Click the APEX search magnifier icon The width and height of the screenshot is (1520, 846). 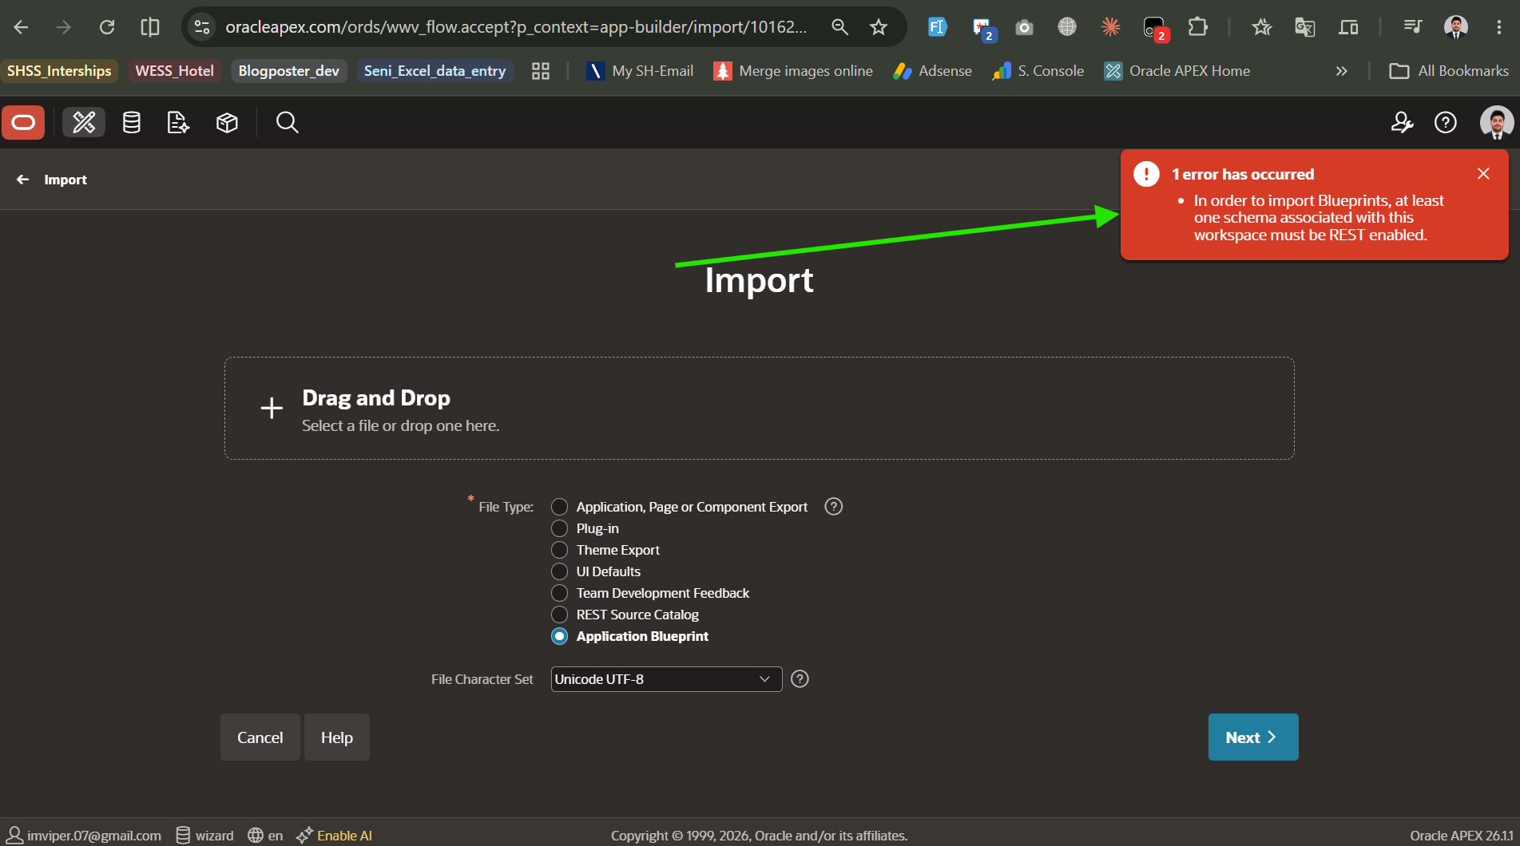287,122
